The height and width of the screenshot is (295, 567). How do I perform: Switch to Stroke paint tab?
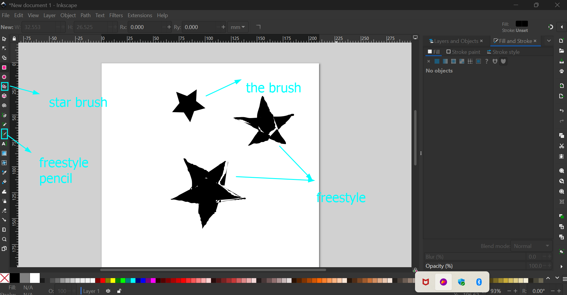[x=463, y=52]
